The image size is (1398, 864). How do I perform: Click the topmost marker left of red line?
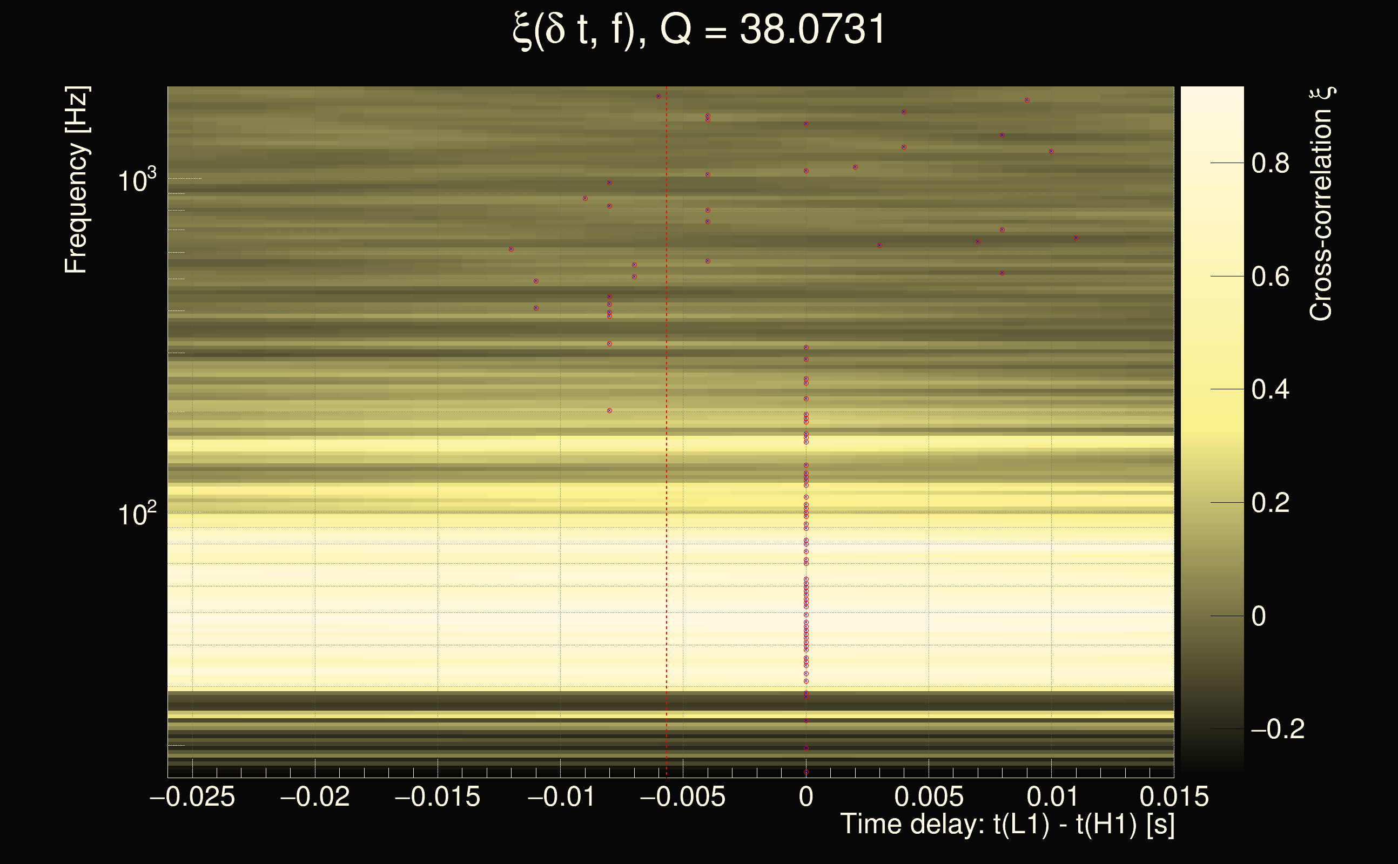(658, 97)
